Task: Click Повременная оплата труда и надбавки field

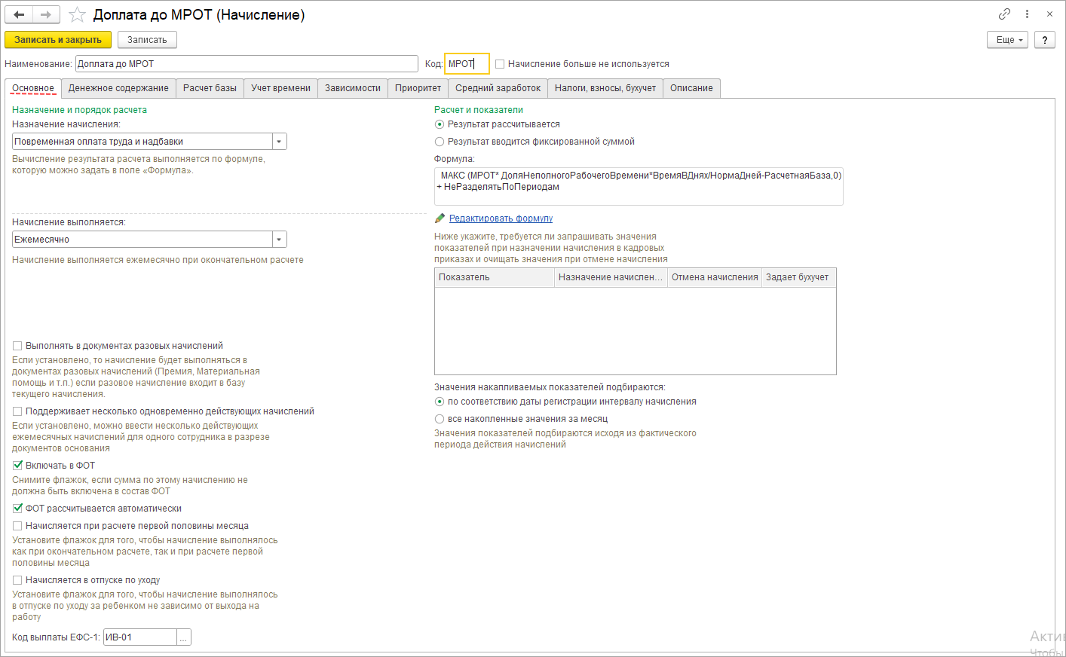Action: [x=142, y=142]
